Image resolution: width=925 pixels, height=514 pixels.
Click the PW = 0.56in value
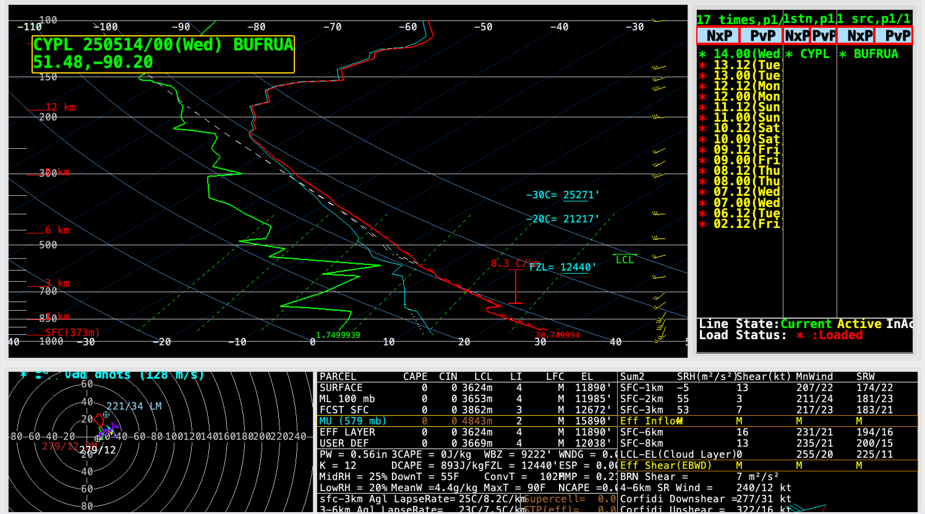coord(353,454)
